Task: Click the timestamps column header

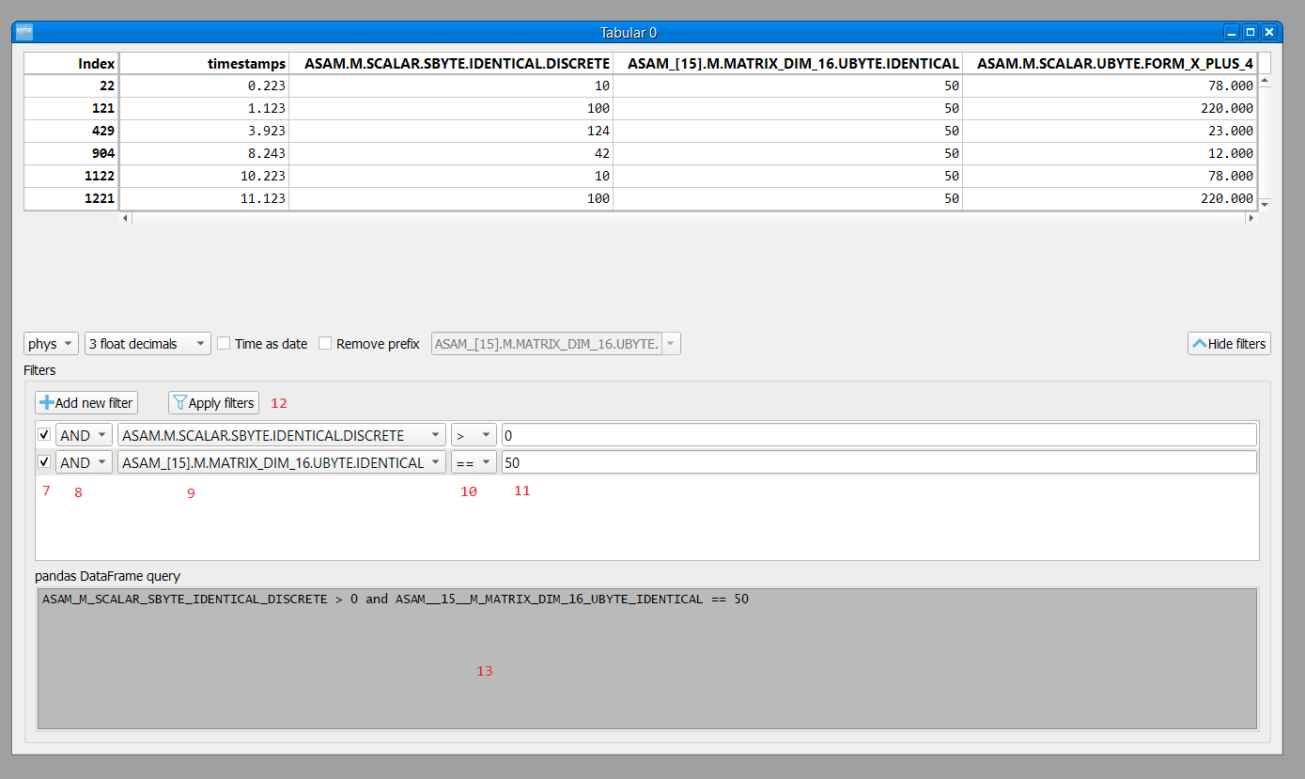Action: tap(204, 63)
